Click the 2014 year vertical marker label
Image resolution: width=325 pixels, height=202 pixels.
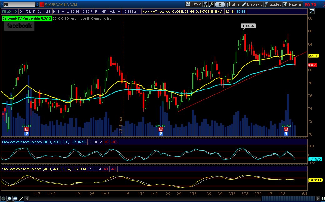coord(121,125)
